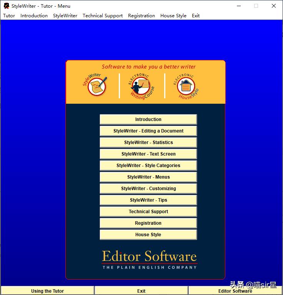The height and width of the screenshot is (295, 283).
Task: Open the Tutor menu
Action: pos(9,16)
